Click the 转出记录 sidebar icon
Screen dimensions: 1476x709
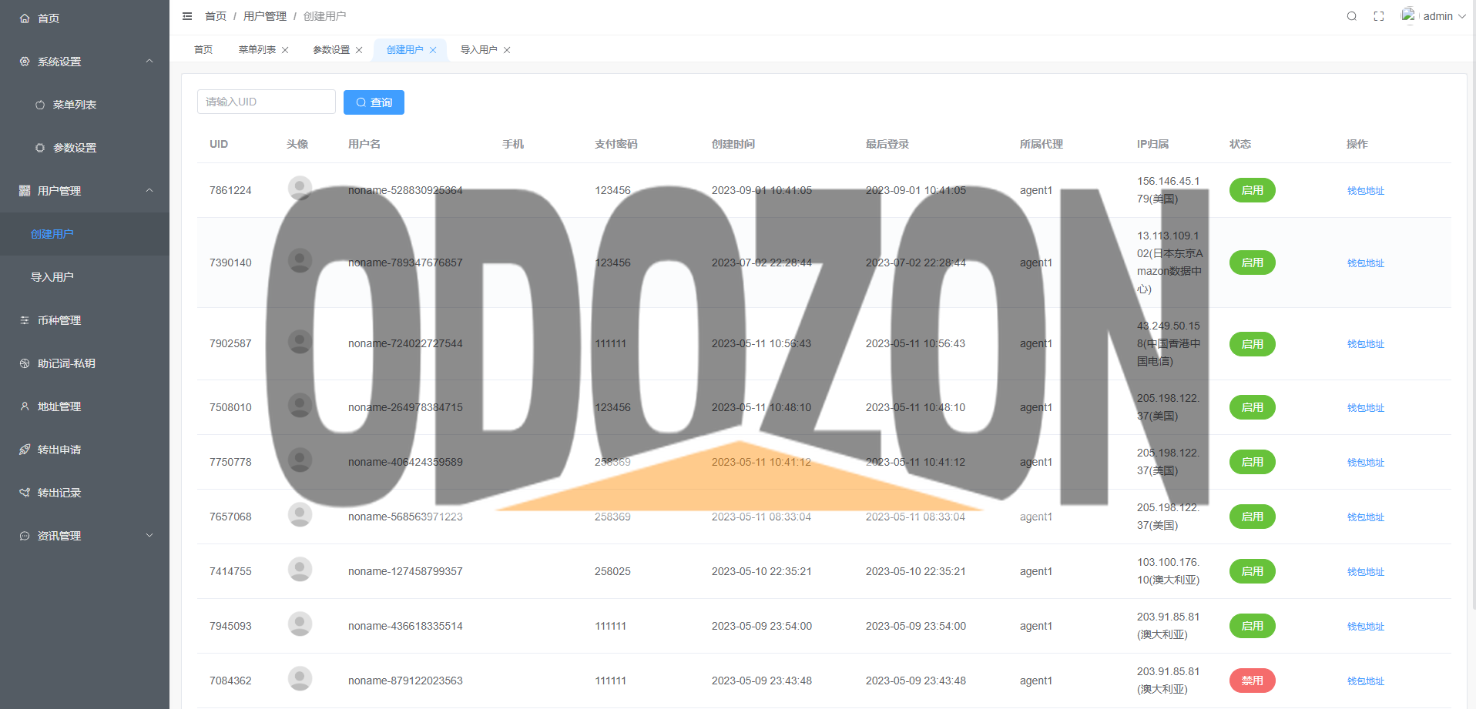[25, 493]
